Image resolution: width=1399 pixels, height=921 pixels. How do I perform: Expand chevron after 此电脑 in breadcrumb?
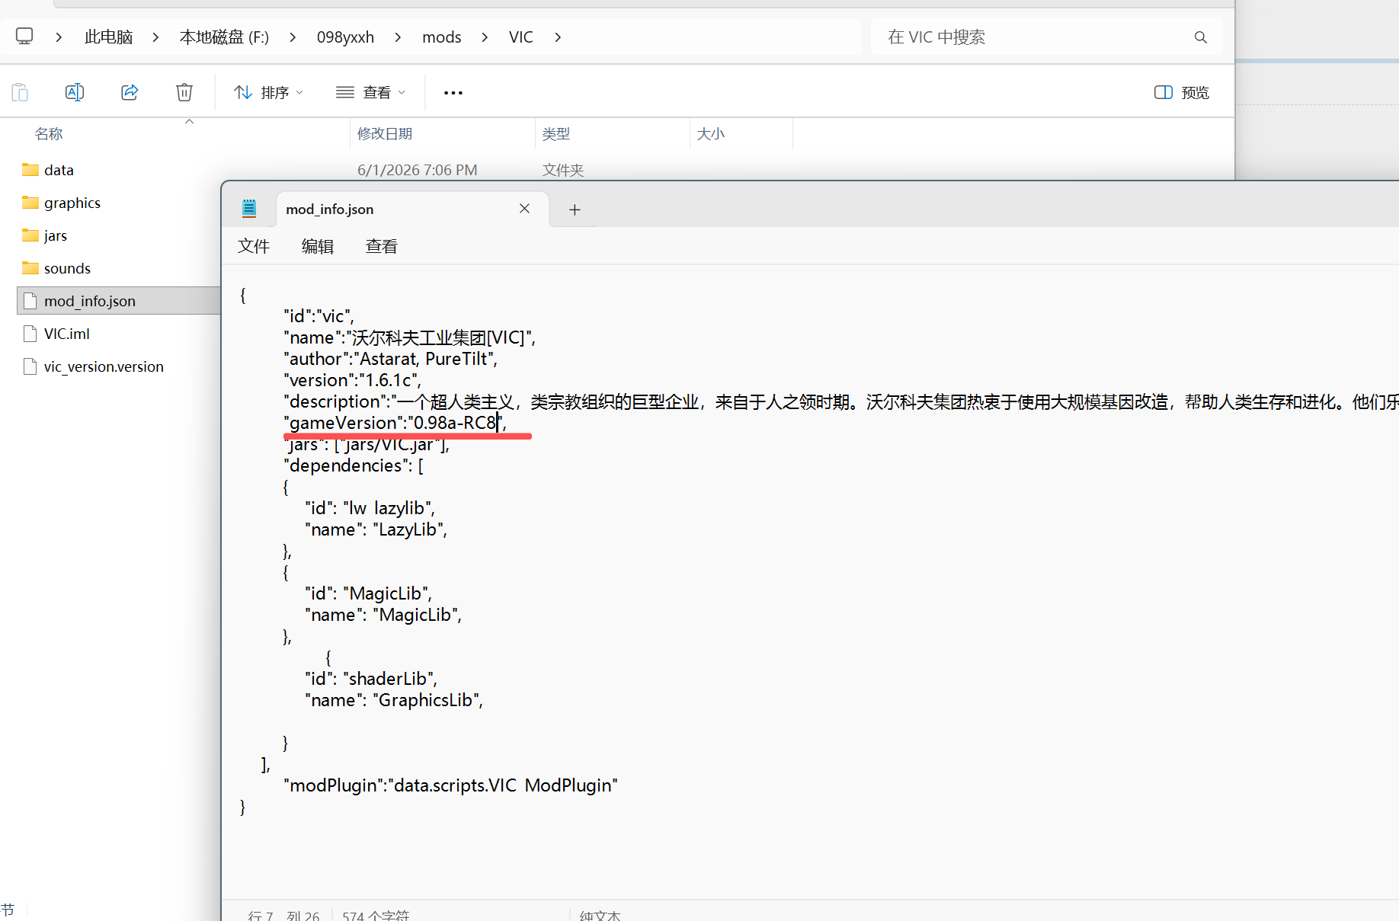point(155,37)
